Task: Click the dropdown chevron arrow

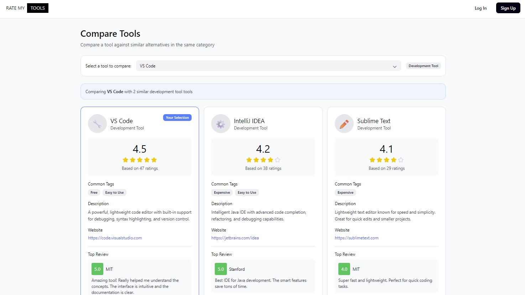Action: coord(395,66)
